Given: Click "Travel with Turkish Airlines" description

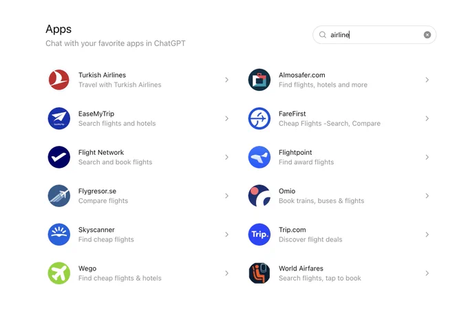Looking at the screenshot, I should (x=120, y=85).
